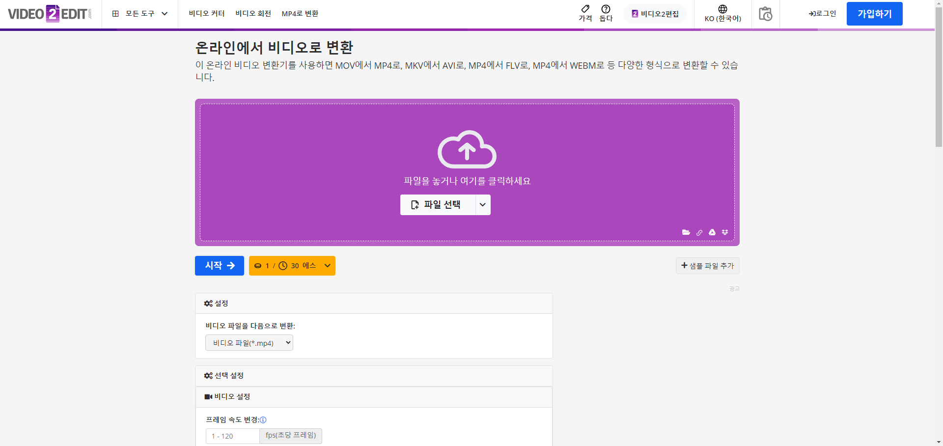Click the Video2Edit logo
Viewport: 943px width, 446px height.
coord(50,14)
